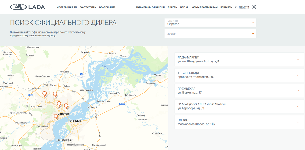This screenshot has width=305, height=150.
Task: Select ПРЕМЬЕКАР dealer name
Action: (x=187, y=89)
